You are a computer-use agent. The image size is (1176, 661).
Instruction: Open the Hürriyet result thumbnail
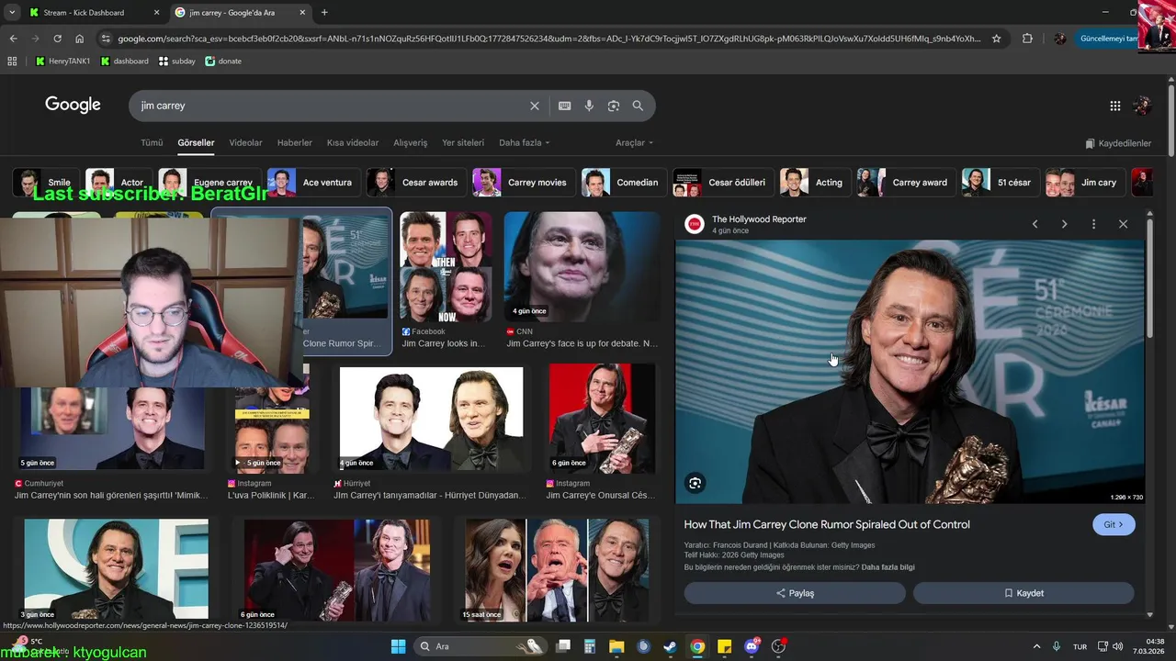(x=431, y=420)
